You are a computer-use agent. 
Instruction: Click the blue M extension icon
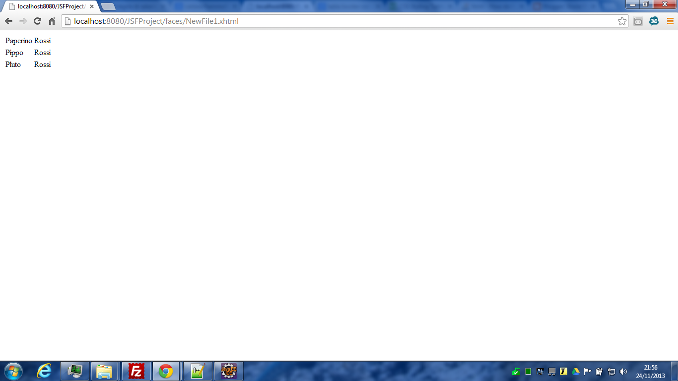(654, 21)
